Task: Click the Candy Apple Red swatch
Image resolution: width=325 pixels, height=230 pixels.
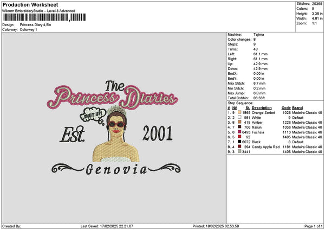Action: click(239, 146)
